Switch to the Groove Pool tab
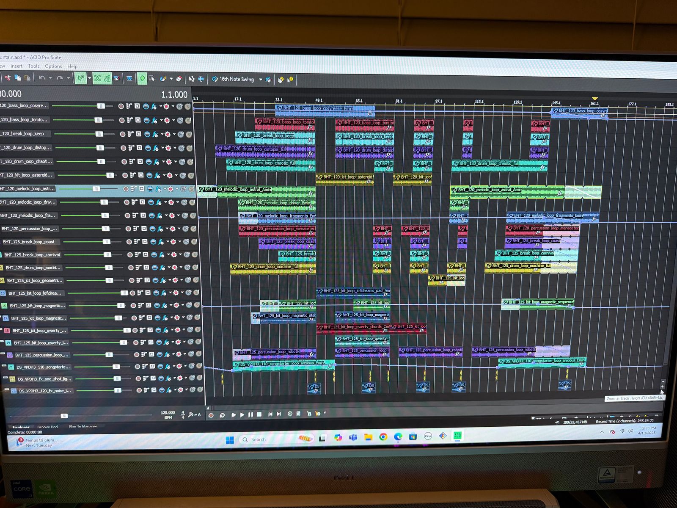 click(x=48, y=427)
